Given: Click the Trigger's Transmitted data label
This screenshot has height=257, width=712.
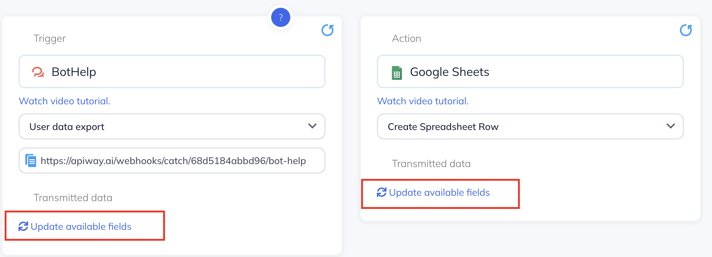Looking at the screenshot, I should point(73,198).
